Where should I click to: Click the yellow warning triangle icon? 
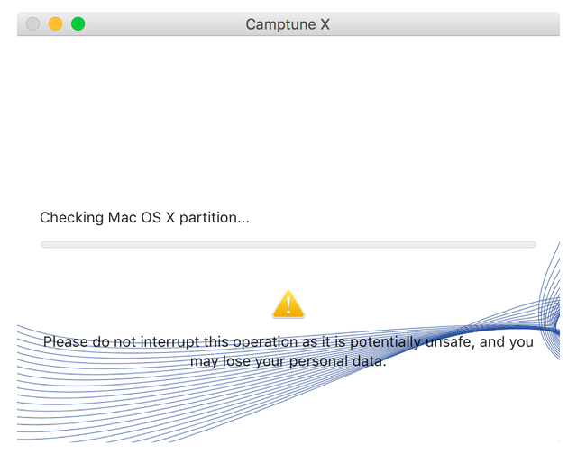point(288,304)
